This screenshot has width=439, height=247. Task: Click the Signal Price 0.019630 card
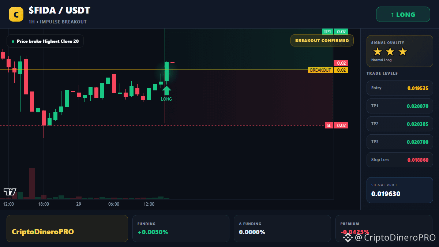click(x=399, y=190)
